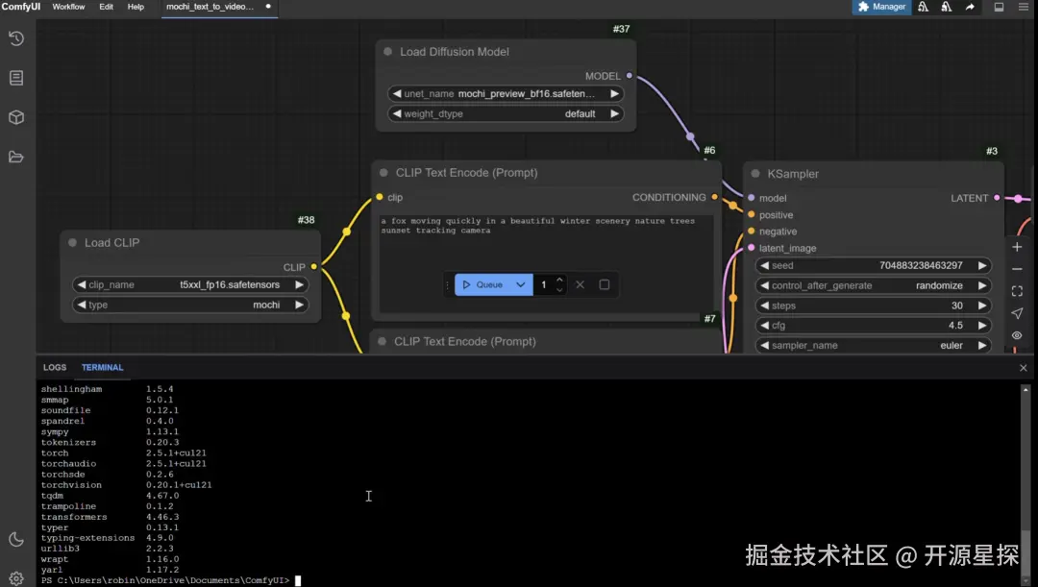
Task: Select next weight_dtype with right arrow
Action: (x=614, y=113)
